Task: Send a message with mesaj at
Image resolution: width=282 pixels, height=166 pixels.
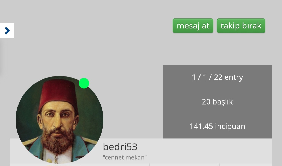Action: (193, 26)
